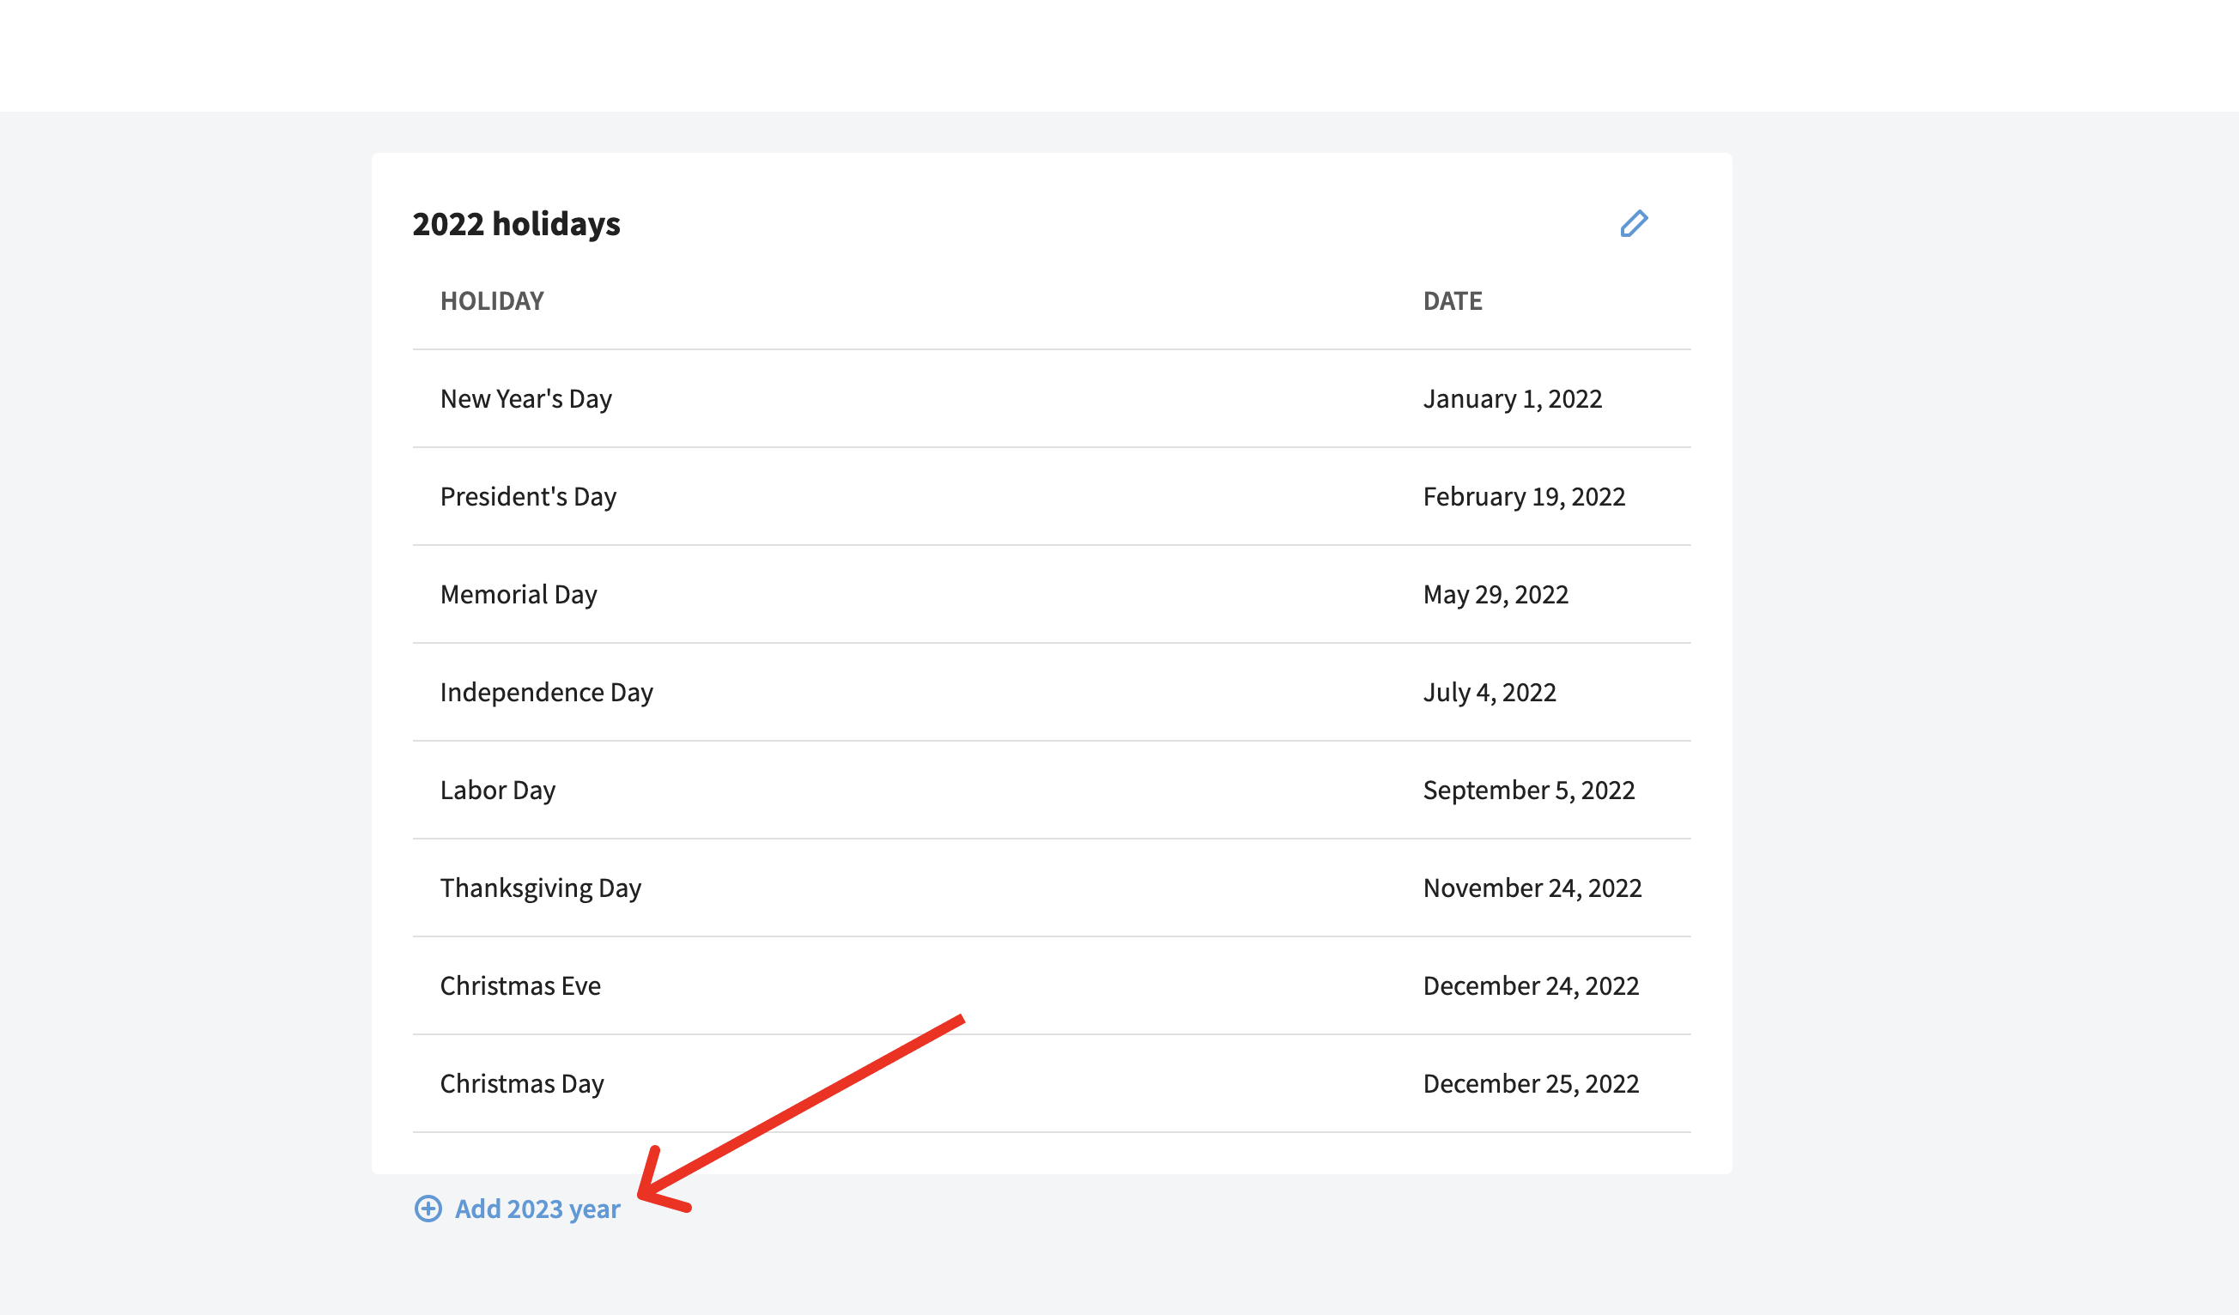Select the date November 24, 2022
The height and width of the screenshot is (1315, 2239).
tap(1532, 888)
